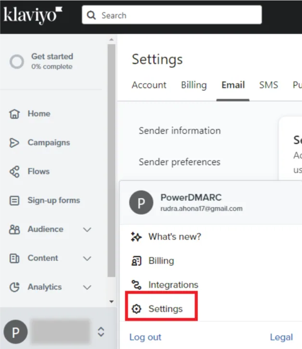Screen dimensions: 302x349
Task: Open Sign-up forms in sidebar
Action: (x=54, y=200)
